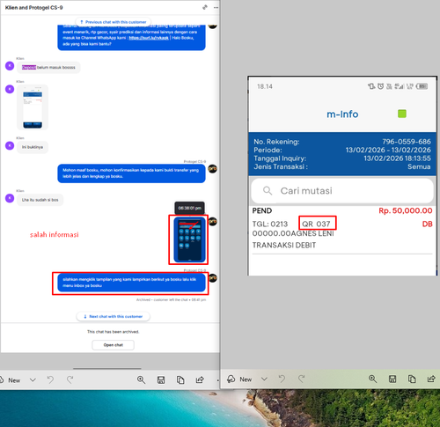
Task: Click the 'Cari mutasi' search field
Action: pyautogui.click(x=342, y=191)
